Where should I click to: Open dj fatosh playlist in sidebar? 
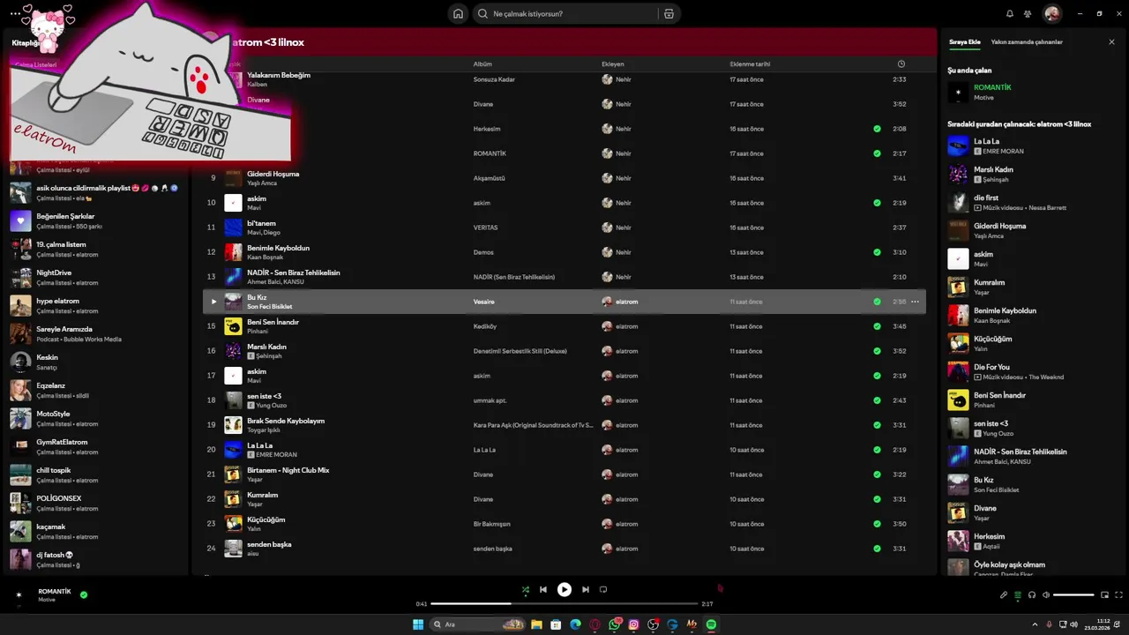click(97, 559)
